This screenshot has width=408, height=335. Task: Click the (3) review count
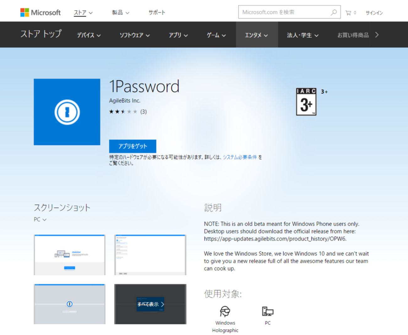[x=143, y=112]
